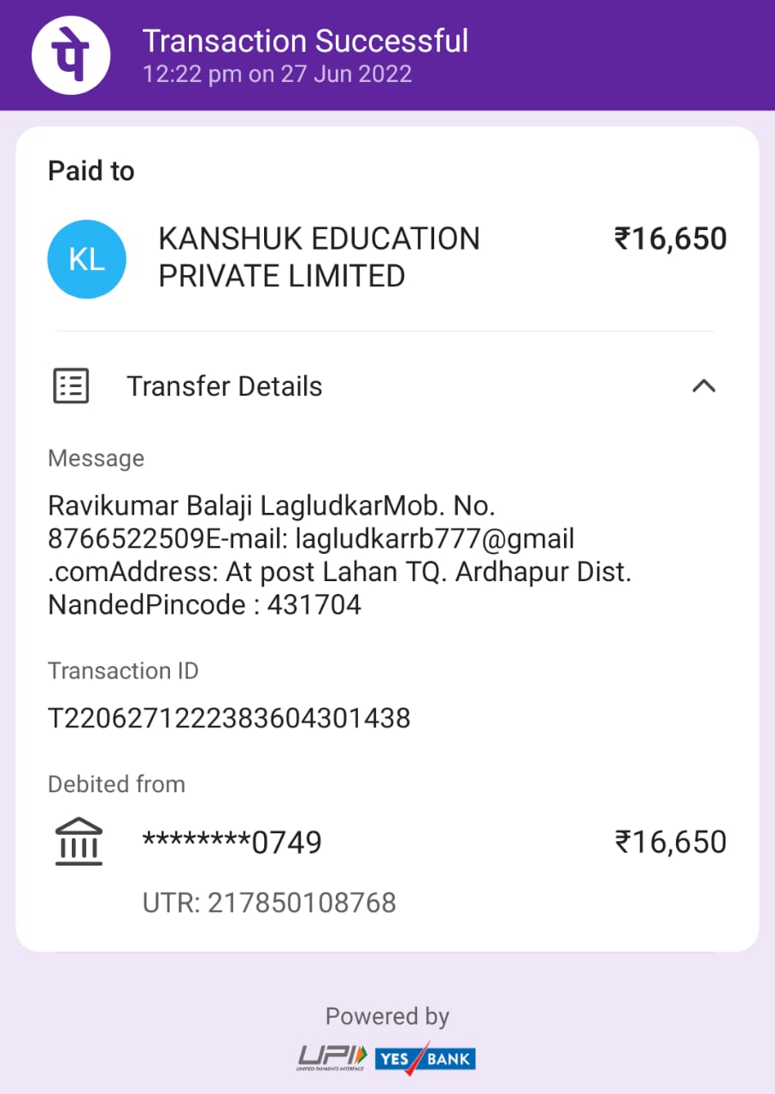Tap the UPI logo
Viewport: 775px width, 1094px height.
(x=332, y=1057)
